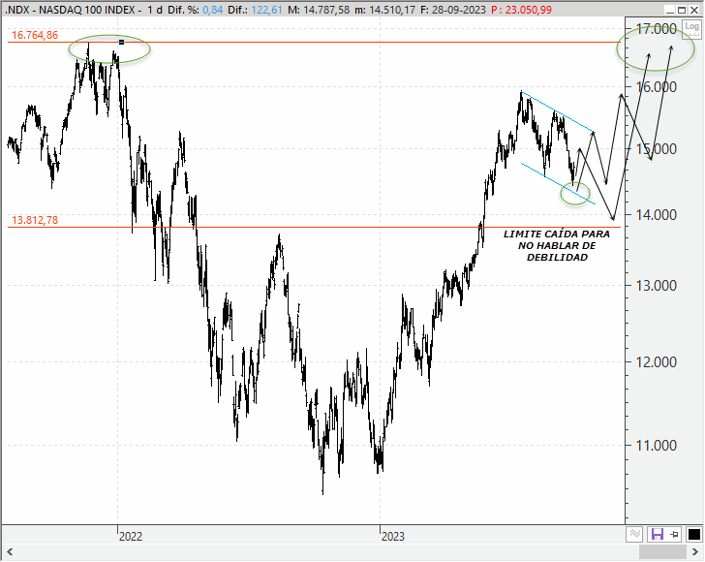705x562 pixels.
Task: Click the scrollbar right arrow
Action: [694, 551]
